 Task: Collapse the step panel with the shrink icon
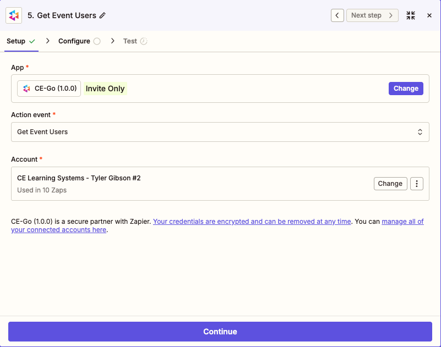(x=411, y=15)
